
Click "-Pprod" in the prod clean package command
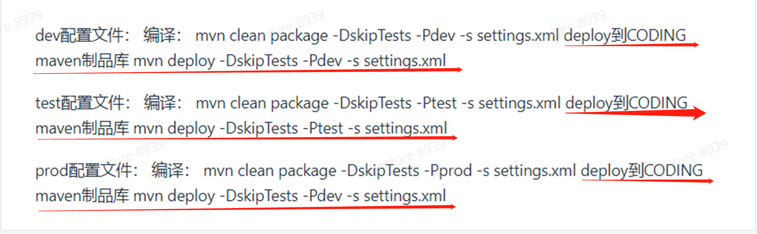coord(448,171)
